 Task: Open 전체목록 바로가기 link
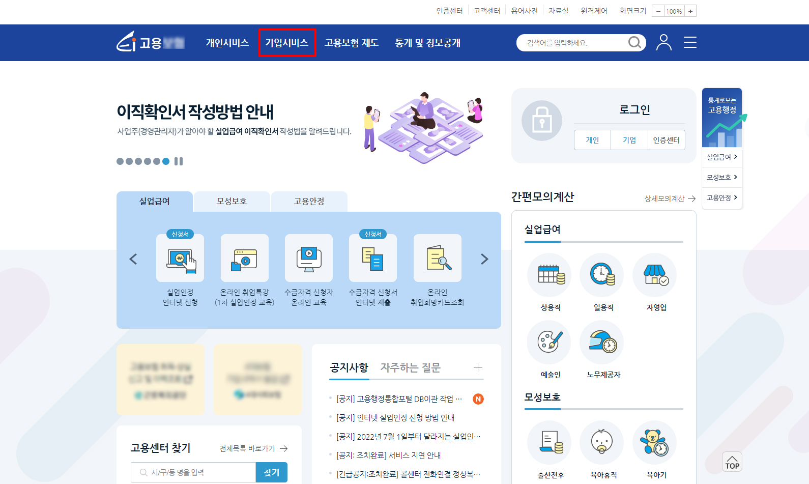pyautogui.click(x=253, y=448)
